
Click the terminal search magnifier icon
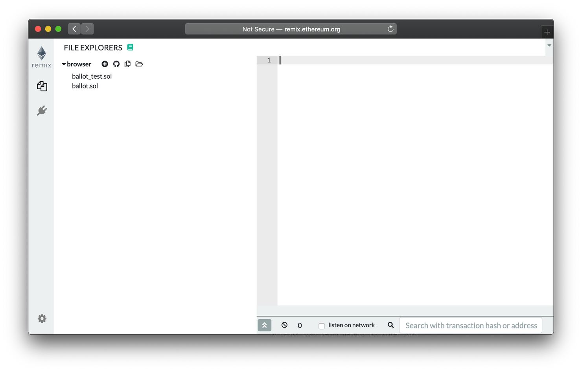point(390,325)
